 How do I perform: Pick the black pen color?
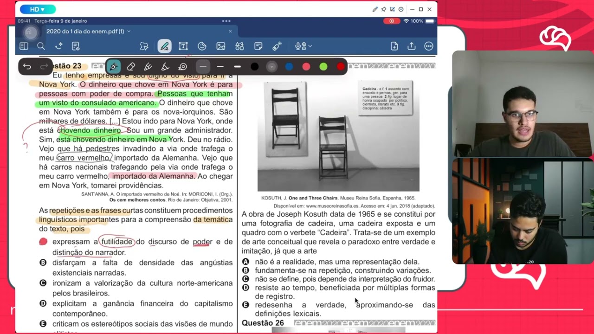pyautogui.click(x=254, y=67)
